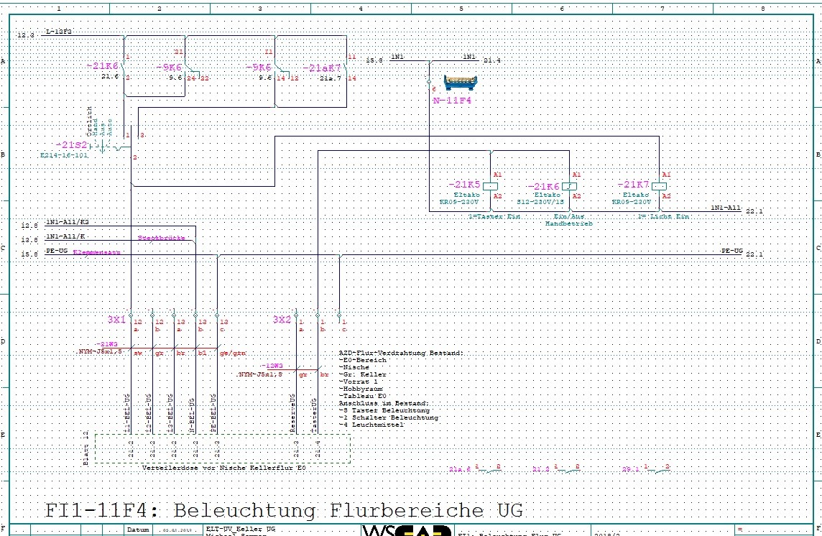822x536 pixels.
Task: Select the vertical 'PE-BEL-UG' wire label
Action: (213, 413)
